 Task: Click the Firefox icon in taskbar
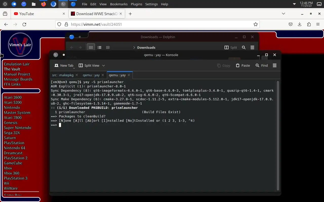click(x=44, y=4)
